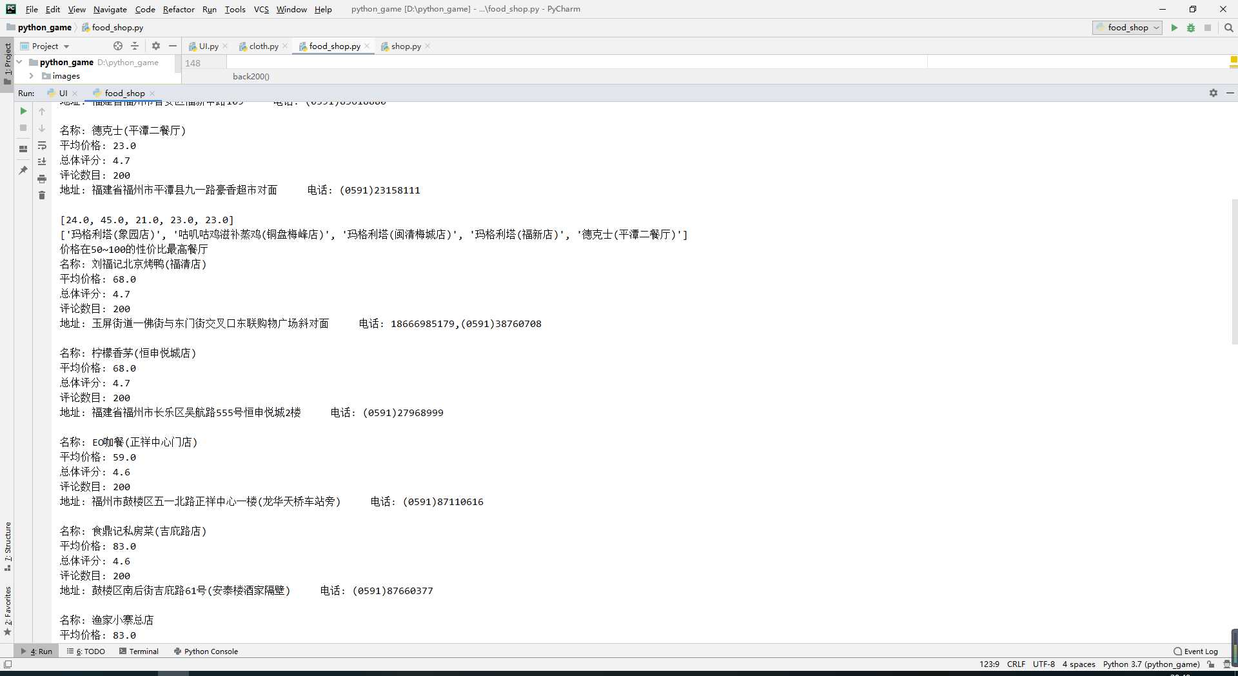Viewport: 1238px width, 676px height.
Task: Change the UTF-8 file encoding
Action: [1044, 664]
